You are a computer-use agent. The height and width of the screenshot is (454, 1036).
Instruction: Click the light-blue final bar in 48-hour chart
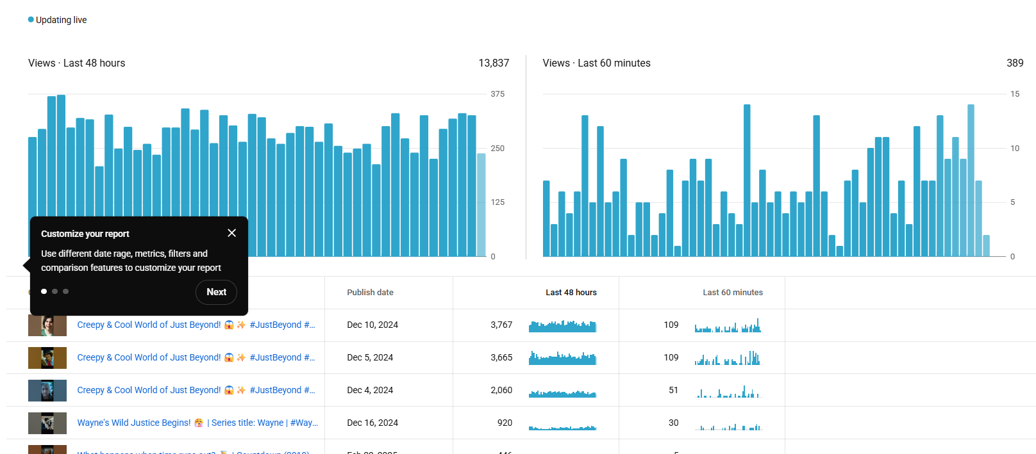tap(481, 205)
